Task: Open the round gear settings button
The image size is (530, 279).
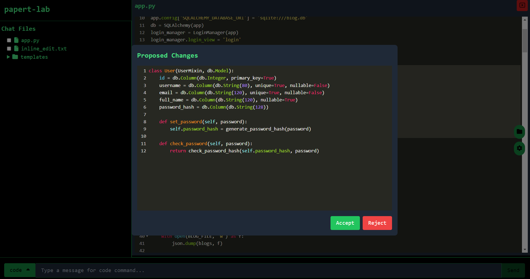Action: (x=519, y=148)
